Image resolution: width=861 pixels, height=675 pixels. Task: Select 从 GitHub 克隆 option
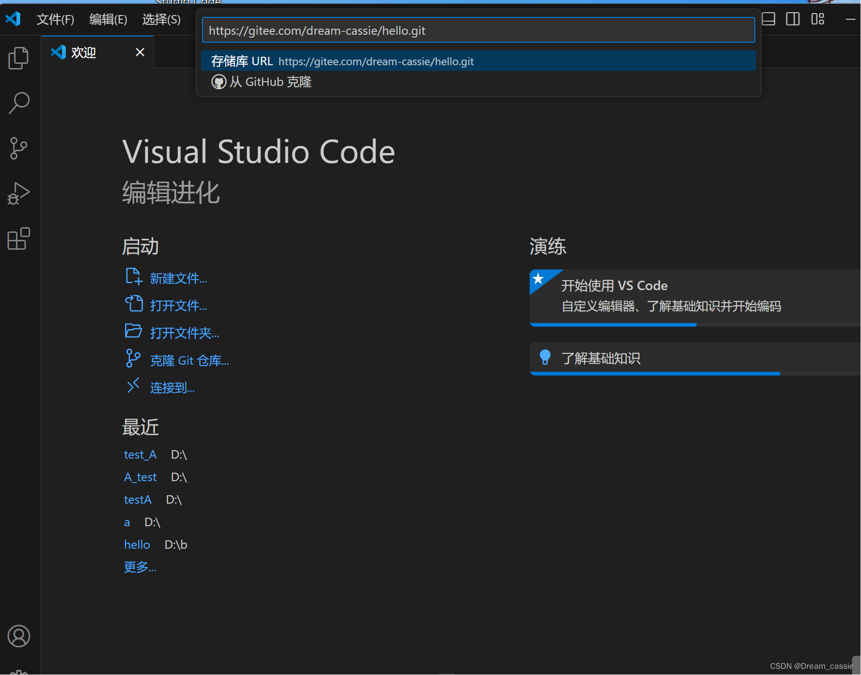click(x=262, y=81)
